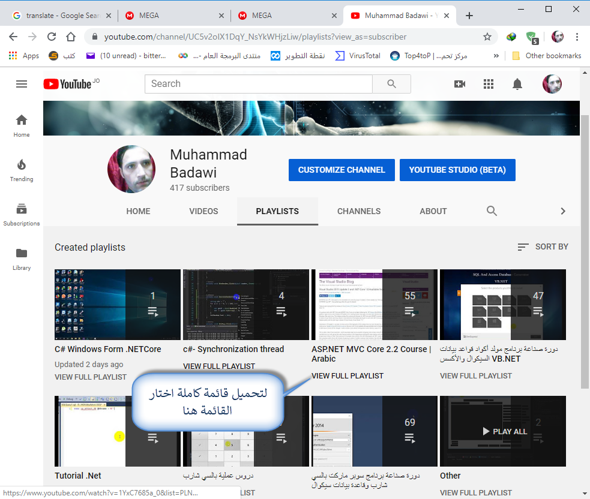590x499 pixels.
Task: Click CUSTOMIZE CHANNEL button
Action: point(342,170)
